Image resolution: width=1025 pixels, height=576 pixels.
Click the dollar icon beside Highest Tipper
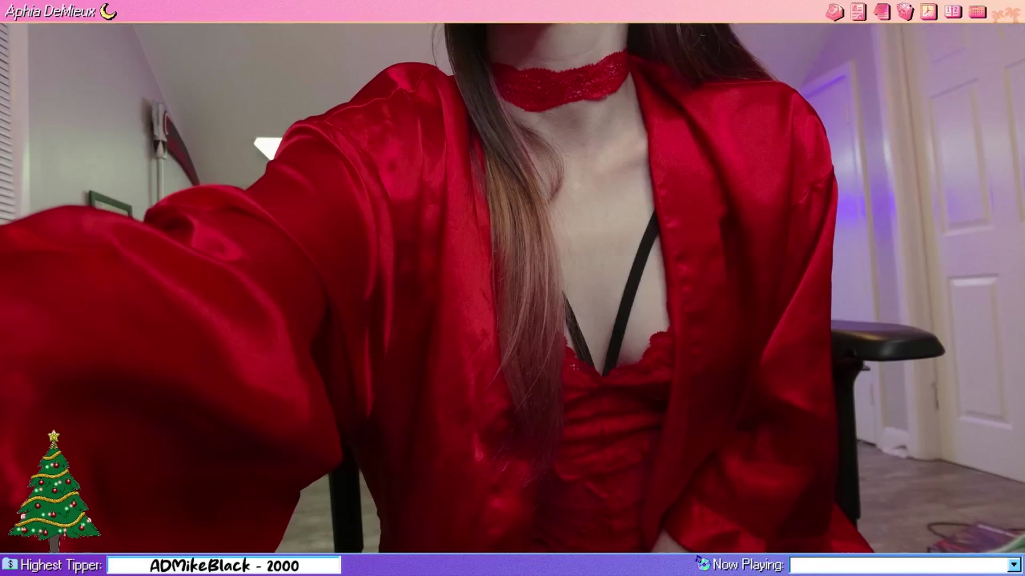[10, 564]
